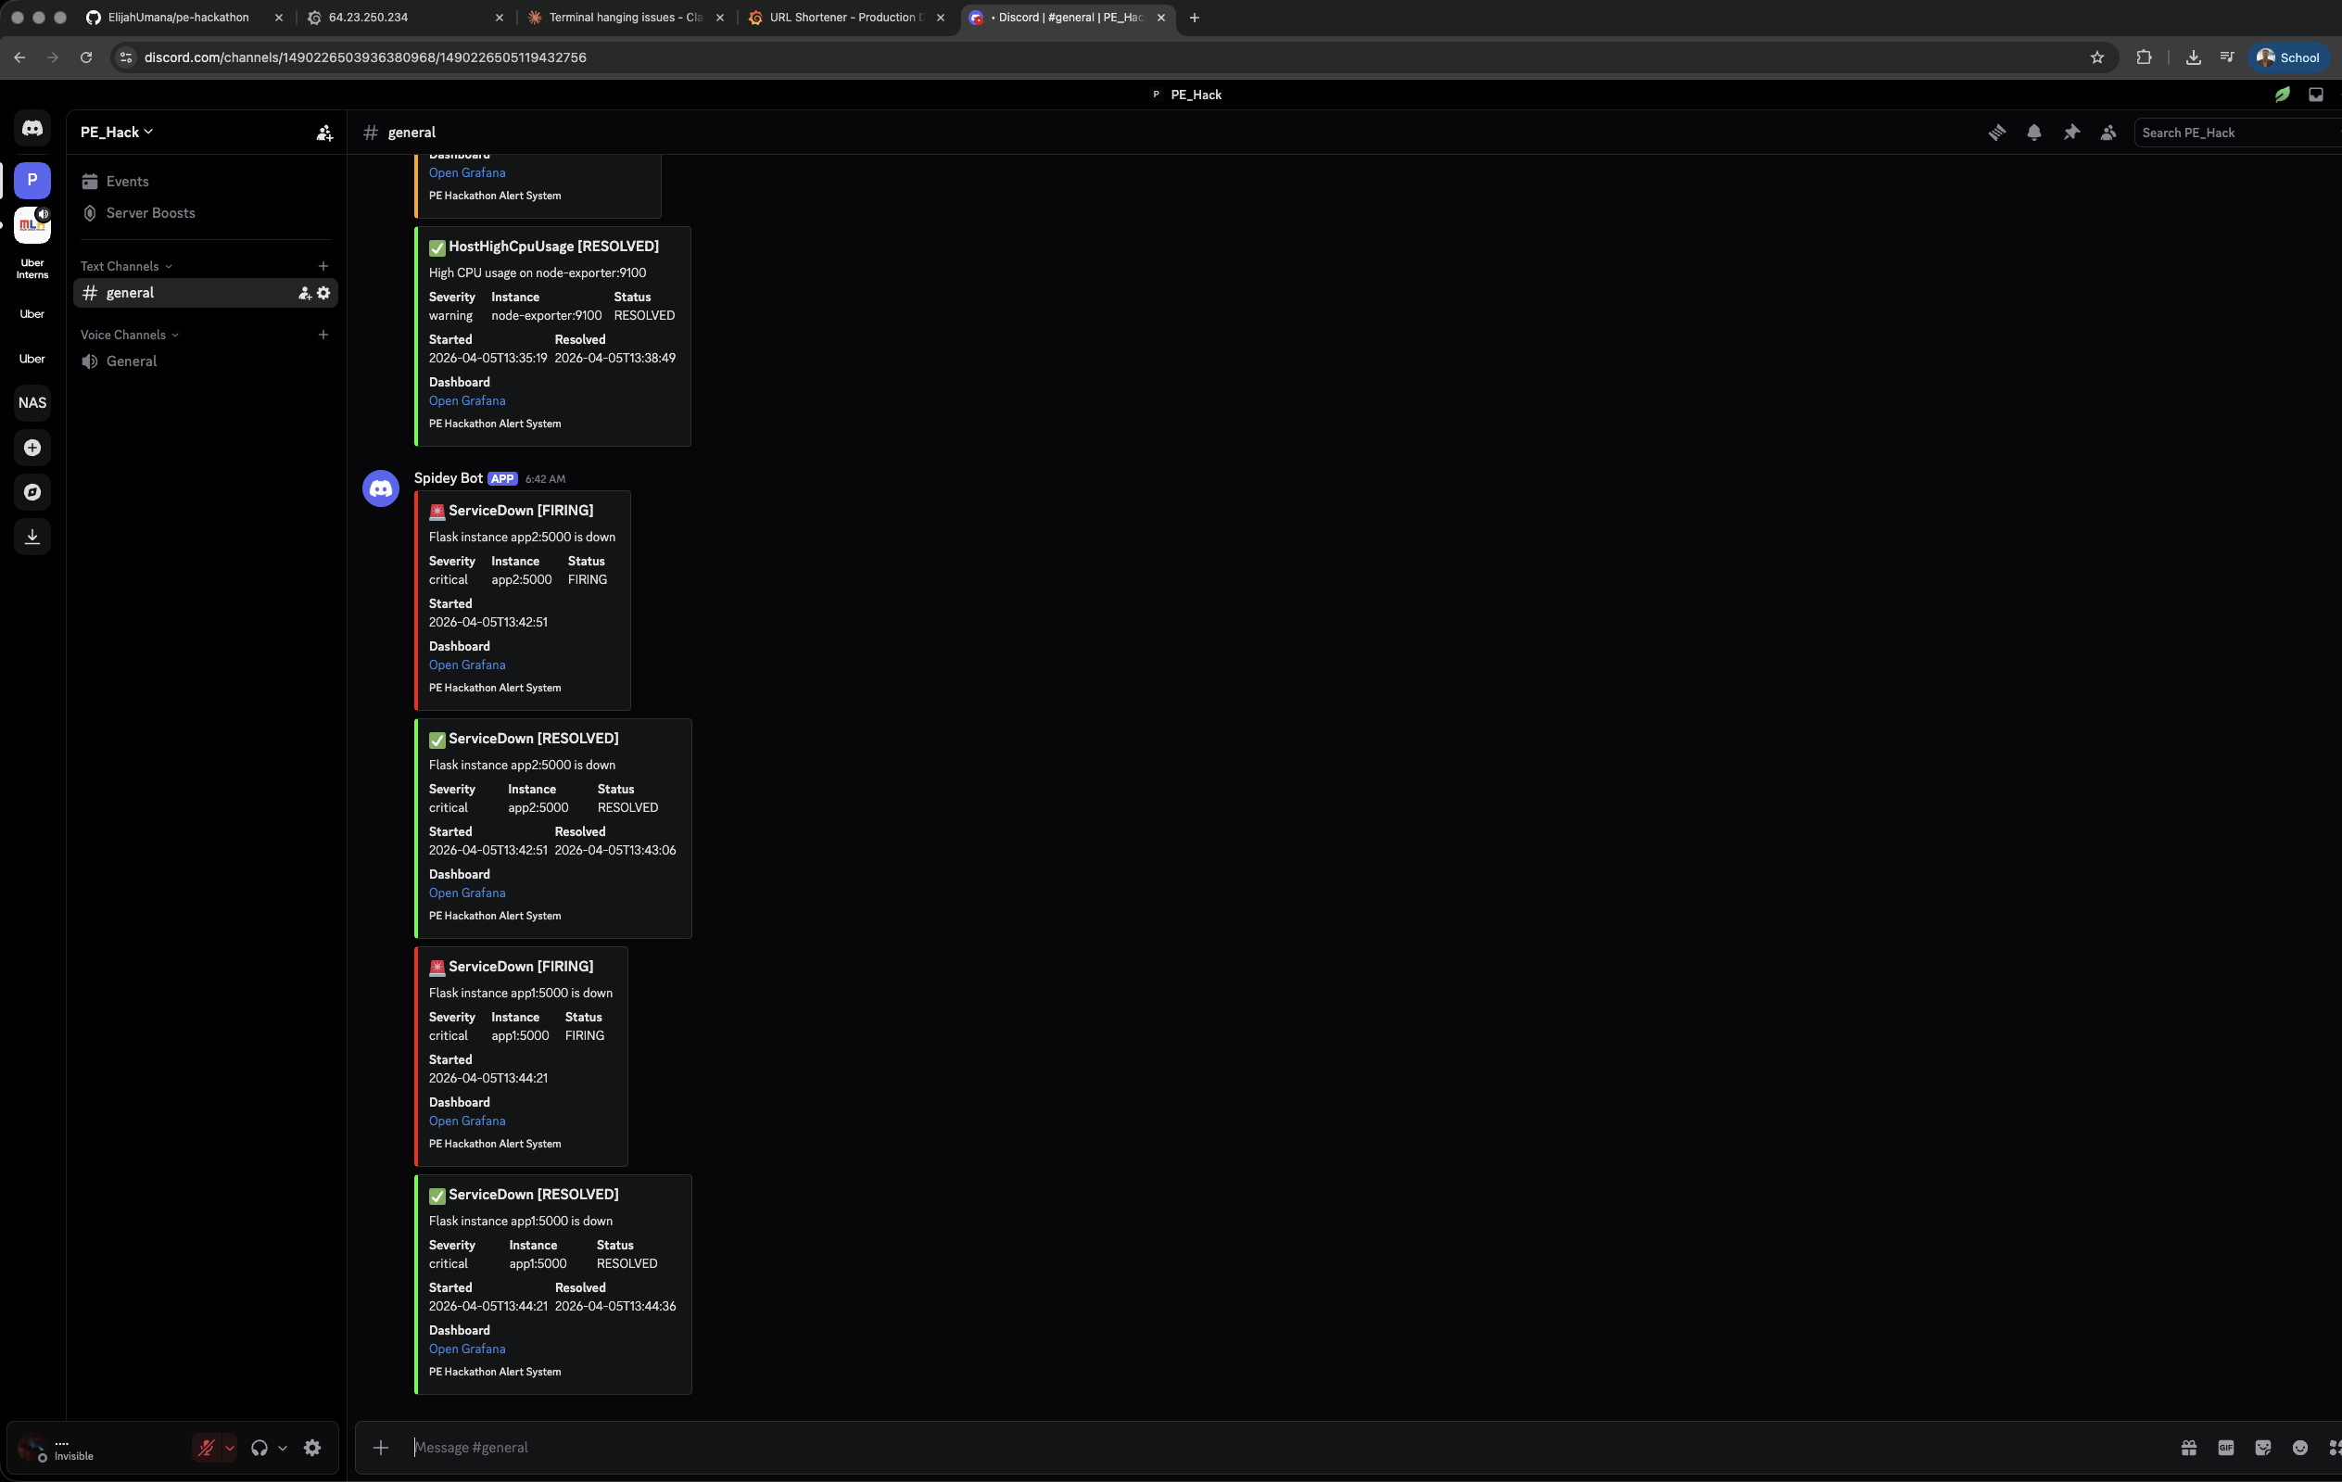Open Discord direct messages home icon
The height and width of the screenshot is (1482, 2342).
click(x=32, y=128)
